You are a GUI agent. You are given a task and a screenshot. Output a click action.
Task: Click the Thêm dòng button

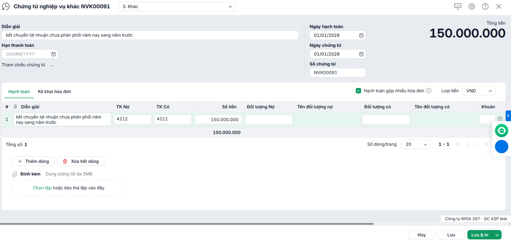pos(33,161)
